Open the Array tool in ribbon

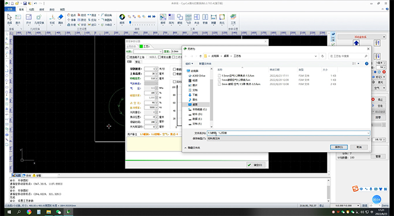coord(172,19)
